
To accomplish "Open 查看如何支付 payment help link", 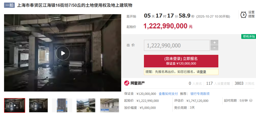I will [168, 94].
